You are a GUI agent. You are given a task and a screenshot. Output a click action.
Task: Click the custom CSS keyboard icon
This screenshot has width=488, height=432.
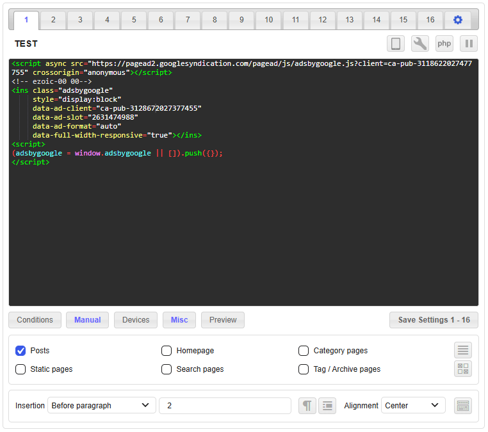tap(463, 406)
